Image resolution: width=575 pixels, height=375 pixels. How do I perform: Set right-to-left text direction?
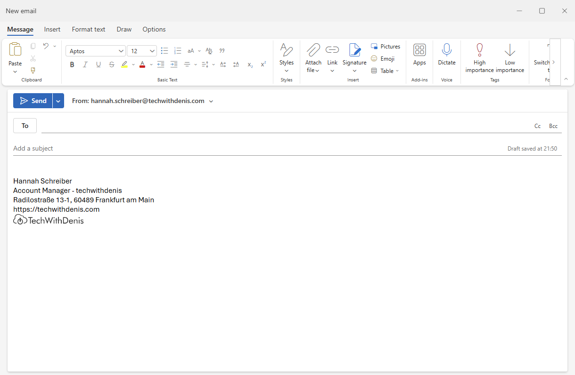click(236, 64)
